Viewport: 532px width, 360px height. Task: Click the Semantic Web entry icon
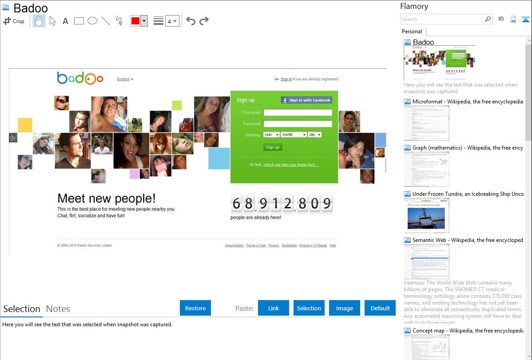point(407,240)
